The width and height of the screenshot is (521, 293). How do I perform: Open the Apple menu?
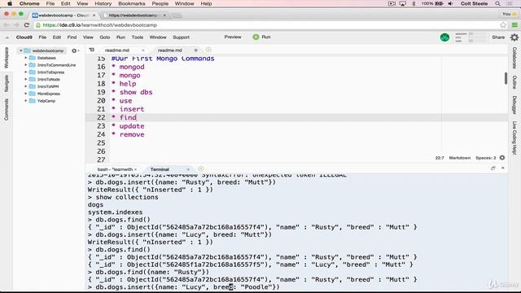tap(10, 3)
